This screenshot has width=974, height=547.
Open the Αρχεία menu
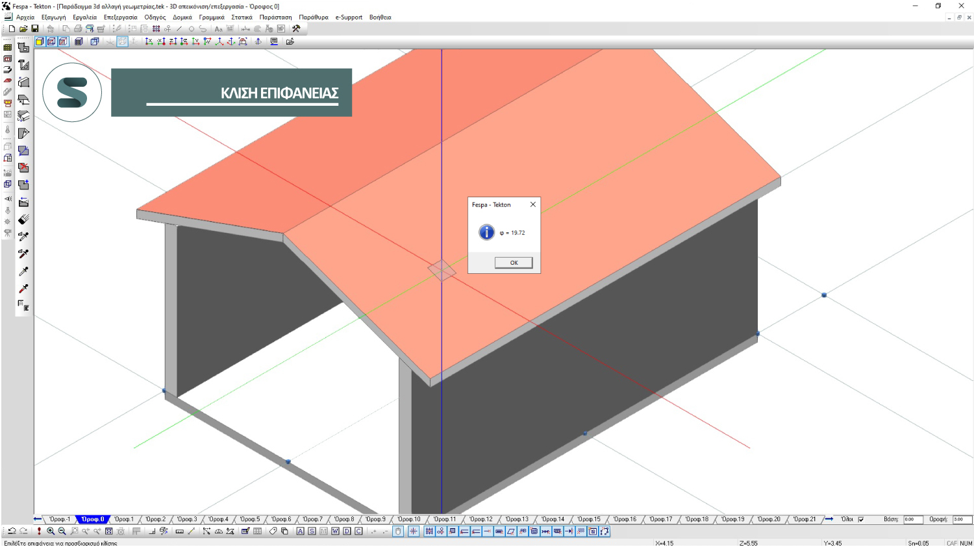click(x=25, y=18)
